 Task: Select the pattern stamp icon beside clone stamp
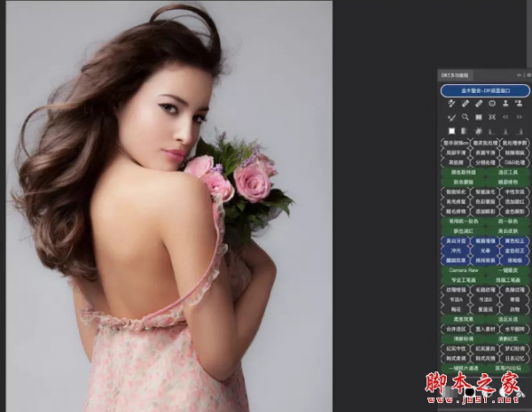pyautogui.click(x=519, y=104)
